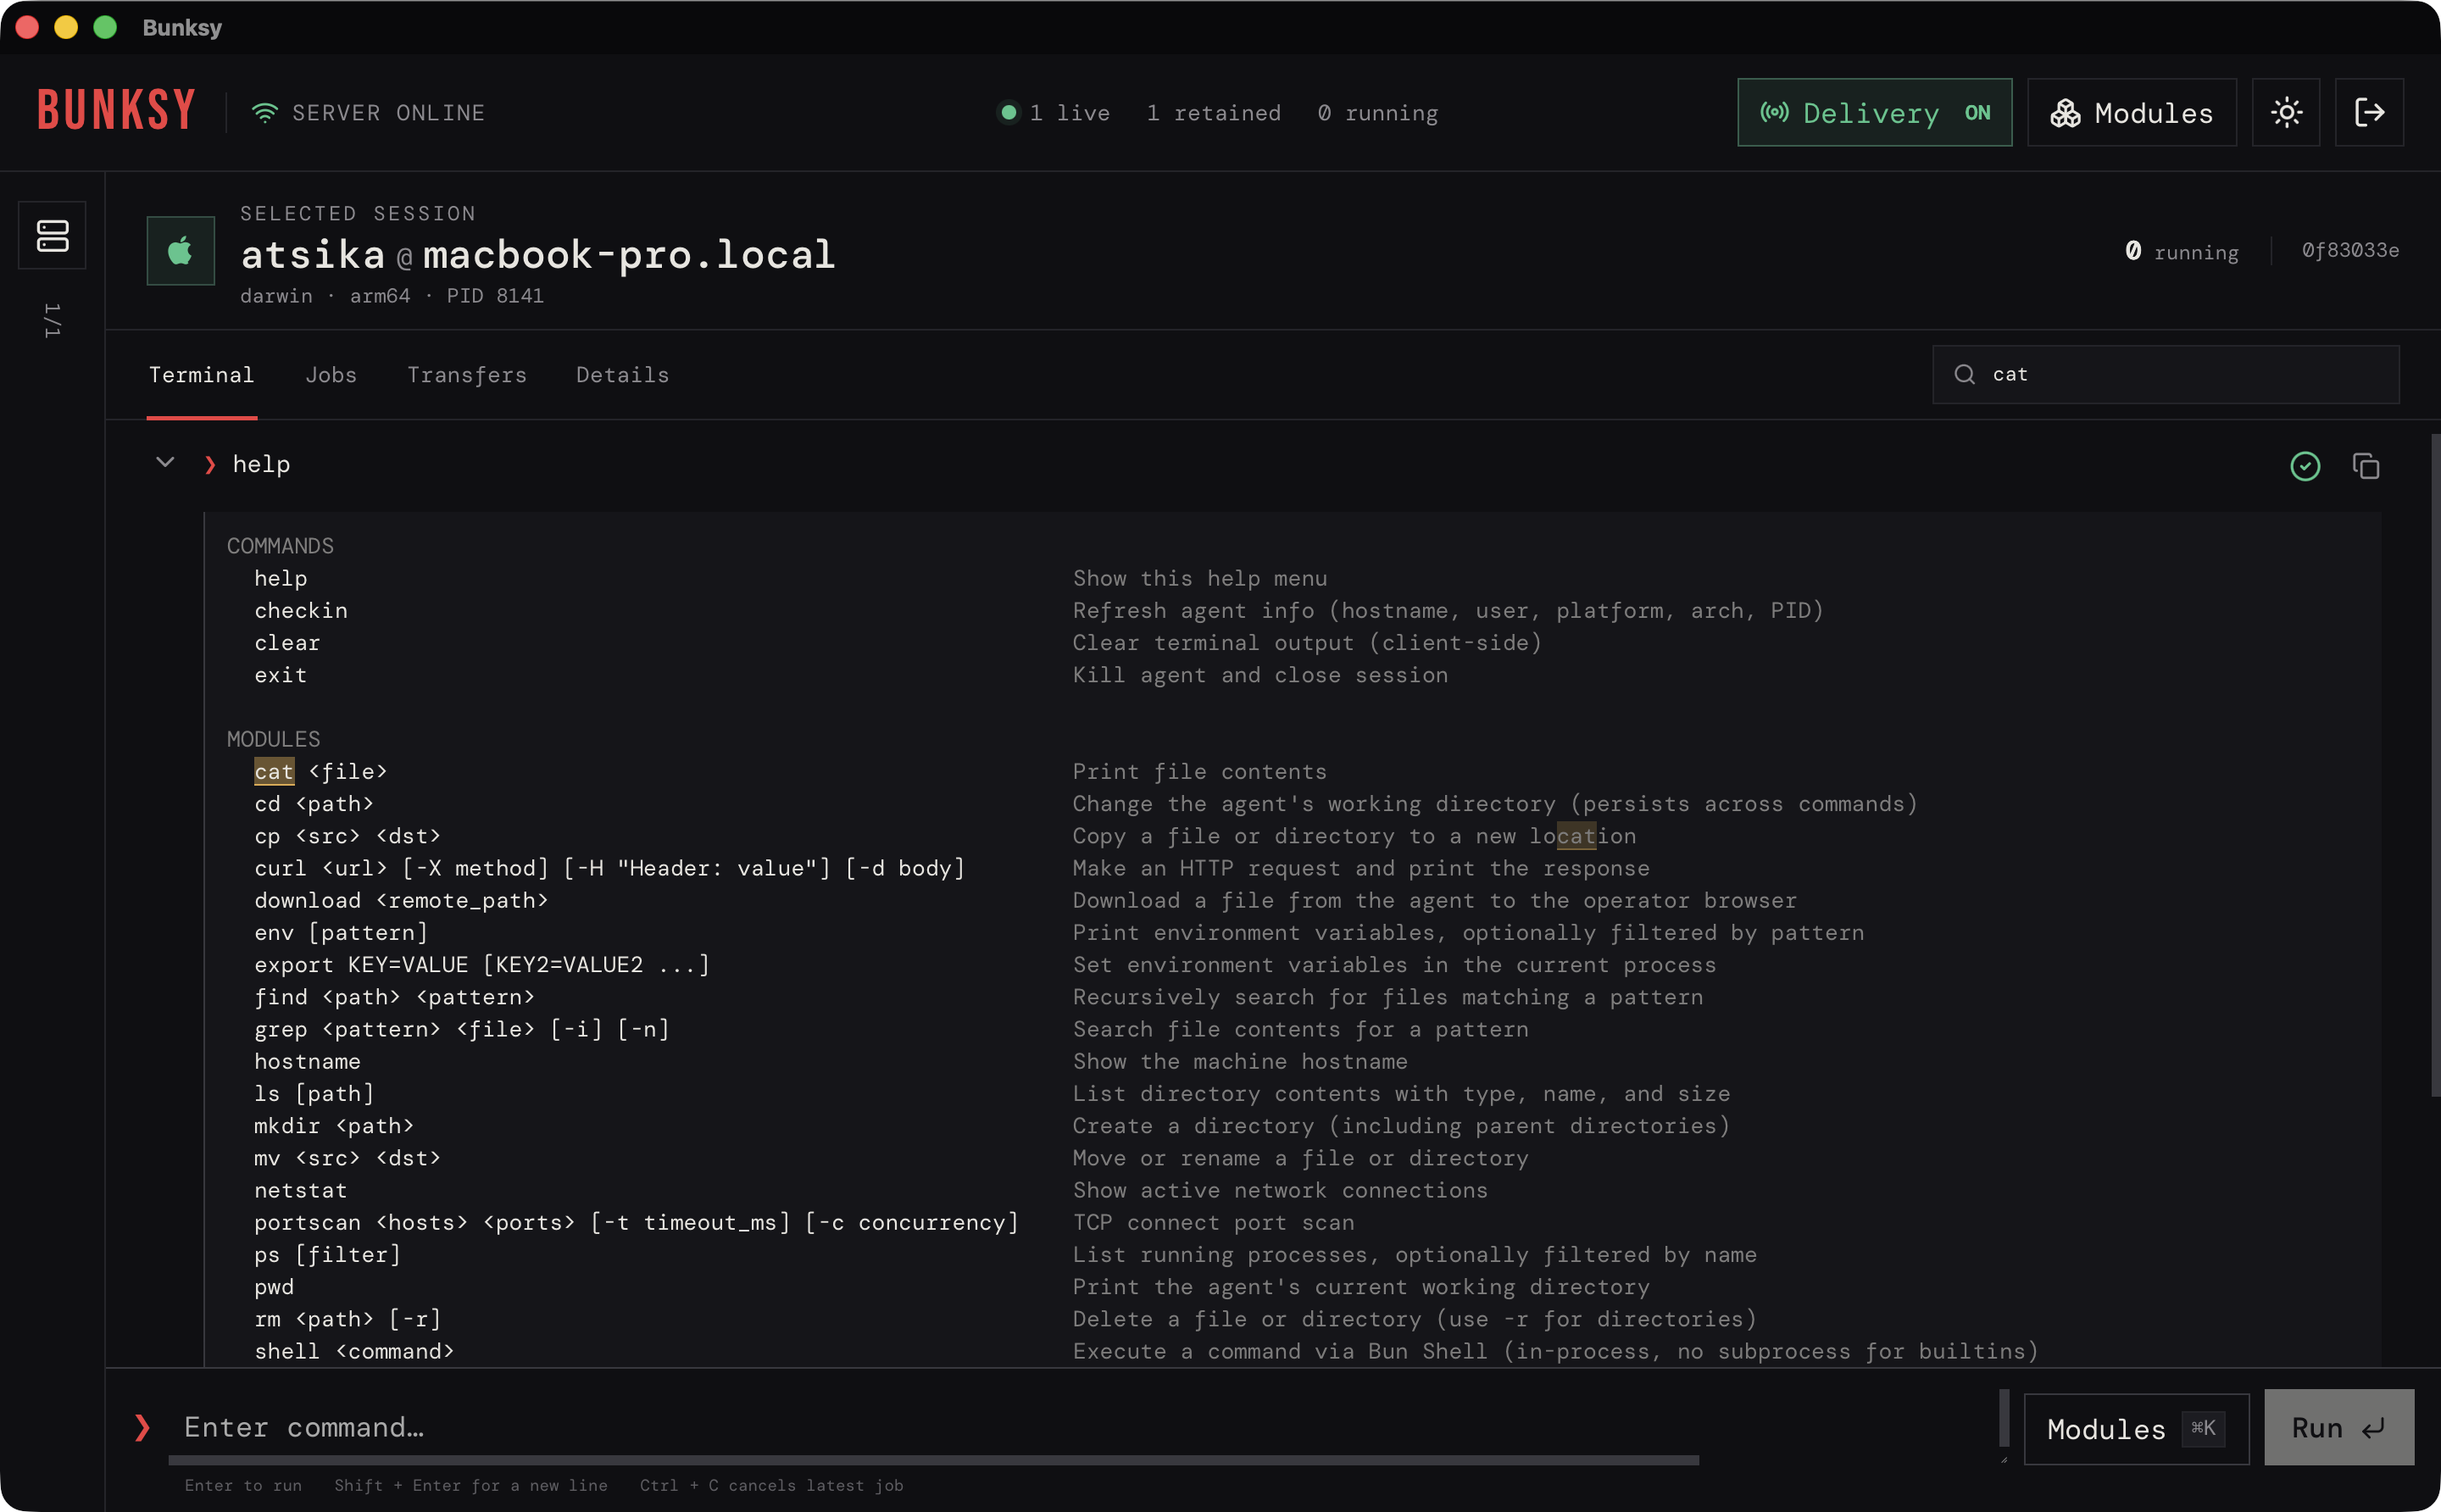Click the curl <url> module line
Image resolution: width=2441 pixels, height=1512 pixels.
tap(609, 868)
